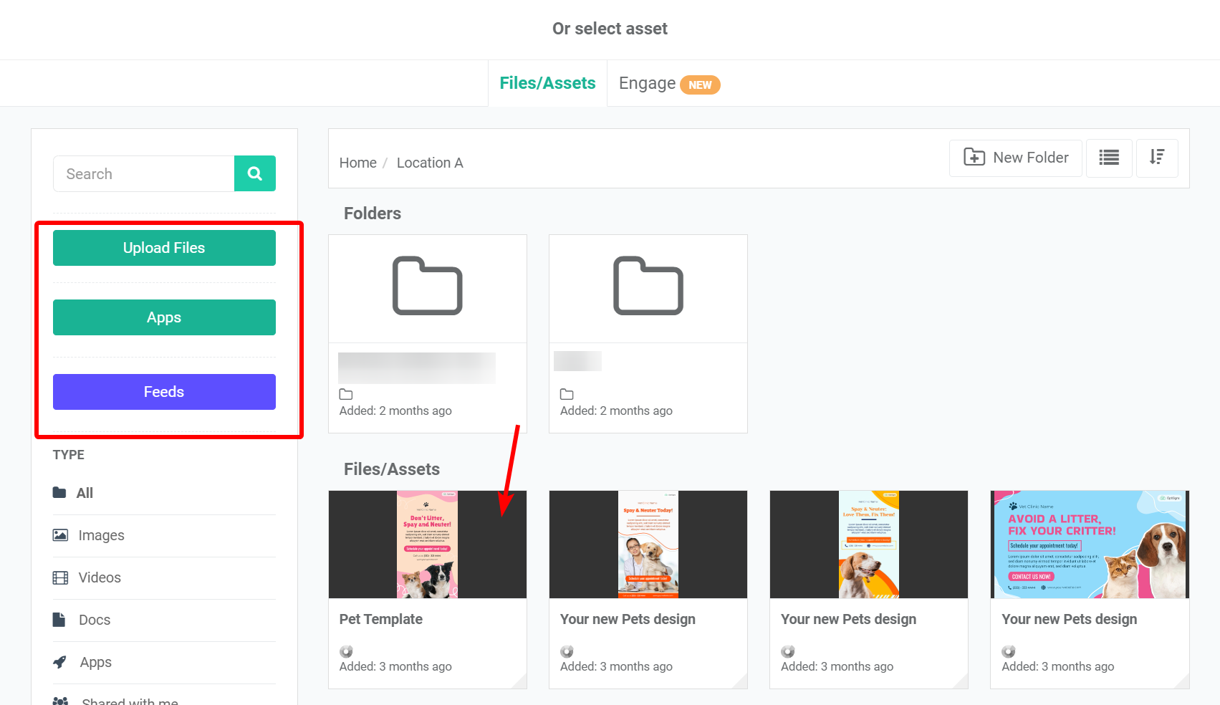Click the green Apps button

[164, 317]
